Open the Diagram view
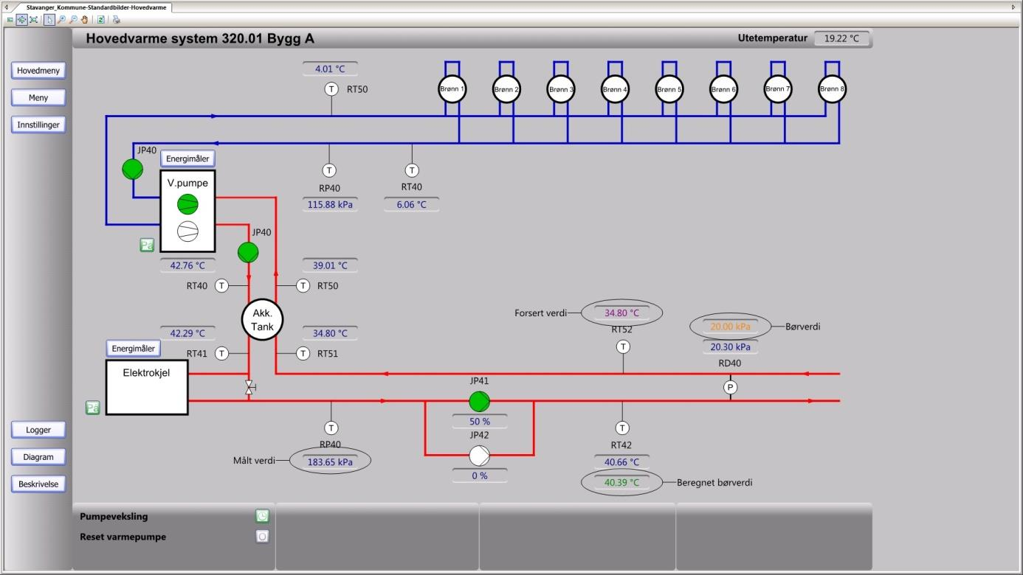Viewport: 1023px width, 575px height. coord(38,457)
